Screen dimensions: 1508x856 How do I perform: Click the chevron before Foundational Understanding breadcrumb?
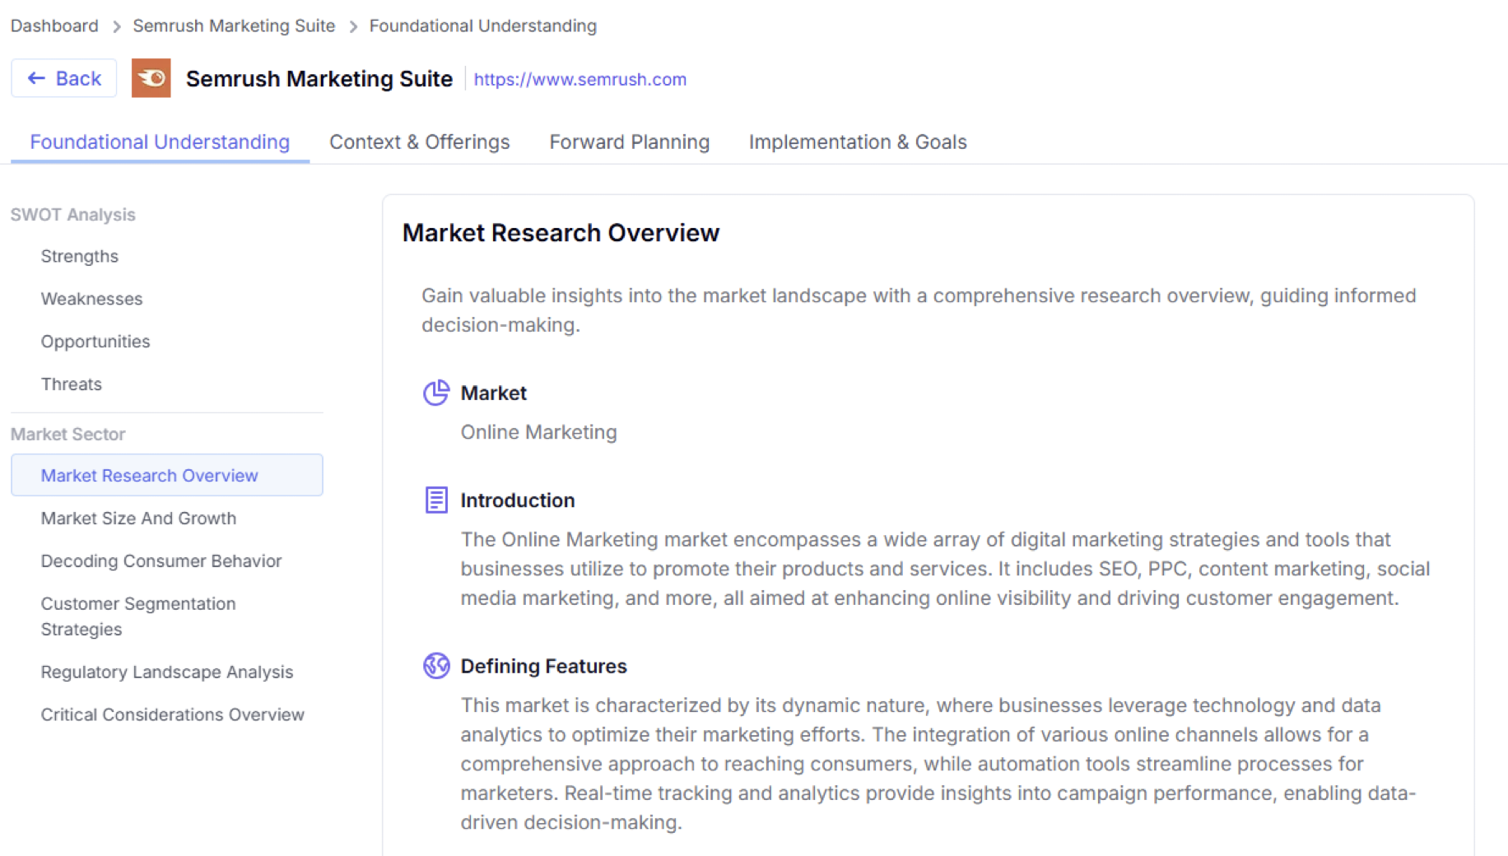click(x=352, y=26)
